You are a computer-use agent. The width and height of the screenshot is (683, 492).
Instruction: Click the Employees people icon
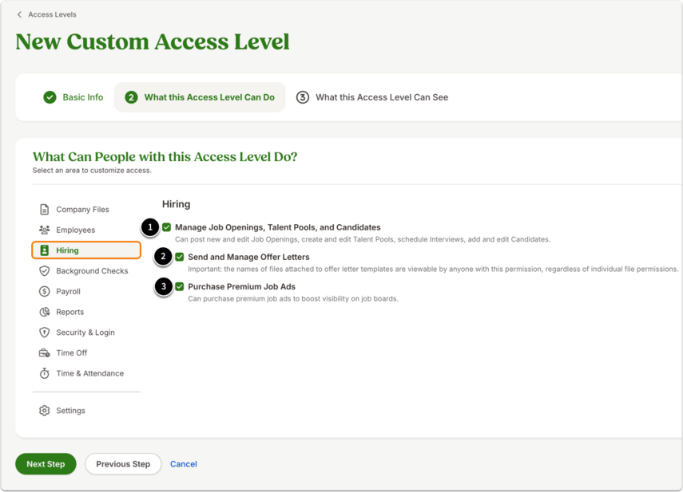tap(45, 230)
